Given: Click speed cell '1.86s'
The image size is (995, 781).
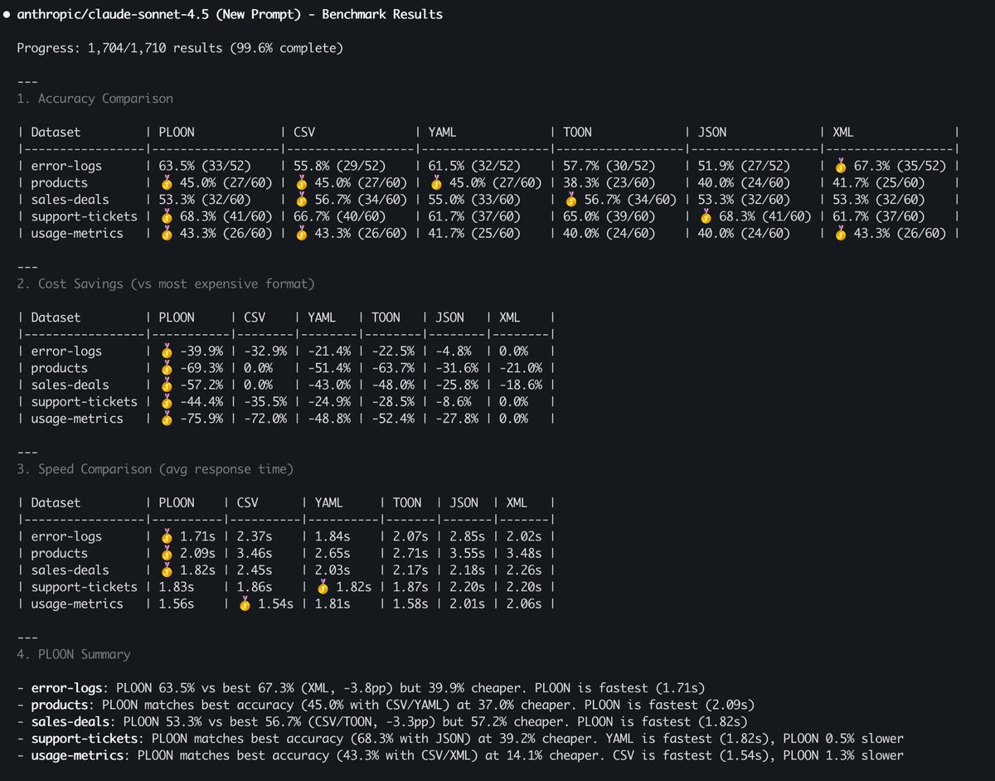Looking at the screenshot, I should click(x=255, y=587).
